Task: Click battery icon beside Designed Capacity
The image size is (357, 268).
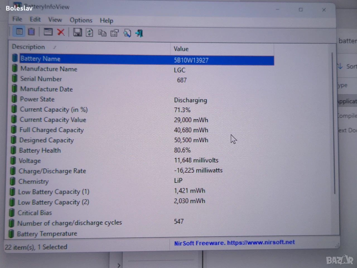Action: 13,140
